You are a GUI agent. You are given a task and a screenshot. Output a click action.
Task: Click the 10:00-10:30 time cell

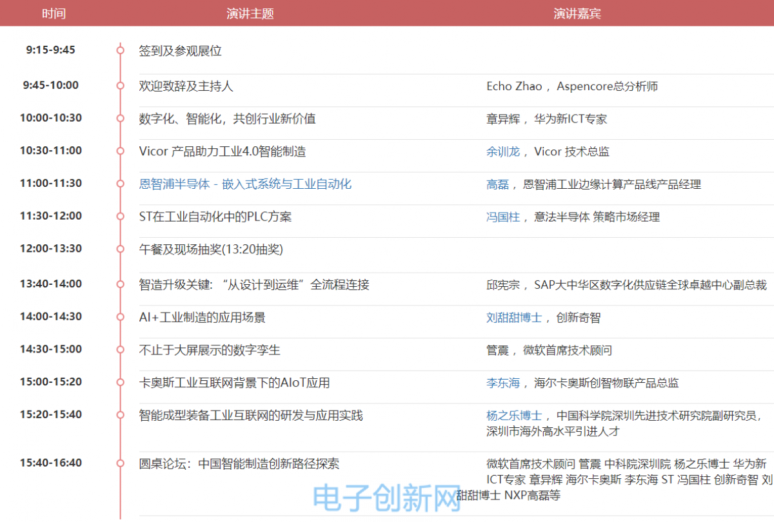(x=50, y=118)
